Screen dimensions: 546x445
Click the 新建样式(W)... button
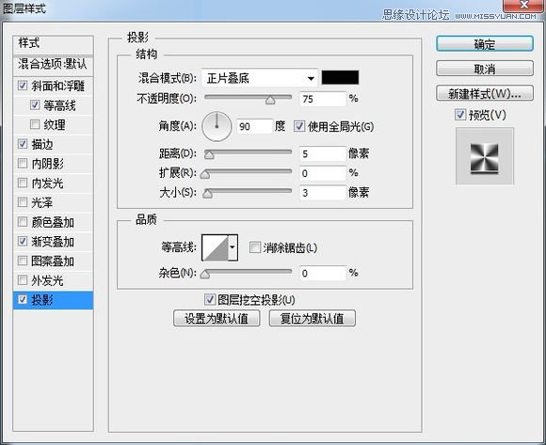tap(485, 93)
